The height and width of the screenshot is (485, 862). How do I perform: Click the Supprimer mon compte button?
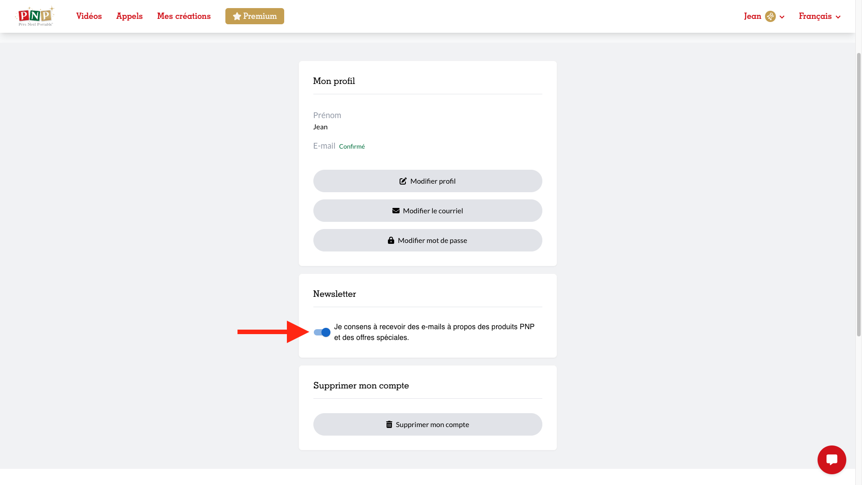427,424
